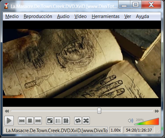
Task: Step backward with rewind arrows
Action: [x=7, y=111]
